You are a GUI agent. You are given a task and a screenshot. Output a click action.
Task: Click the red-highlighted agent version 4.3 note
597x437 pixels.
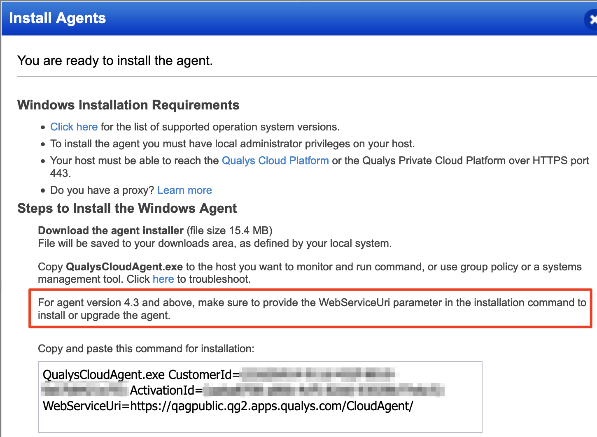click(x=307, y=309)
